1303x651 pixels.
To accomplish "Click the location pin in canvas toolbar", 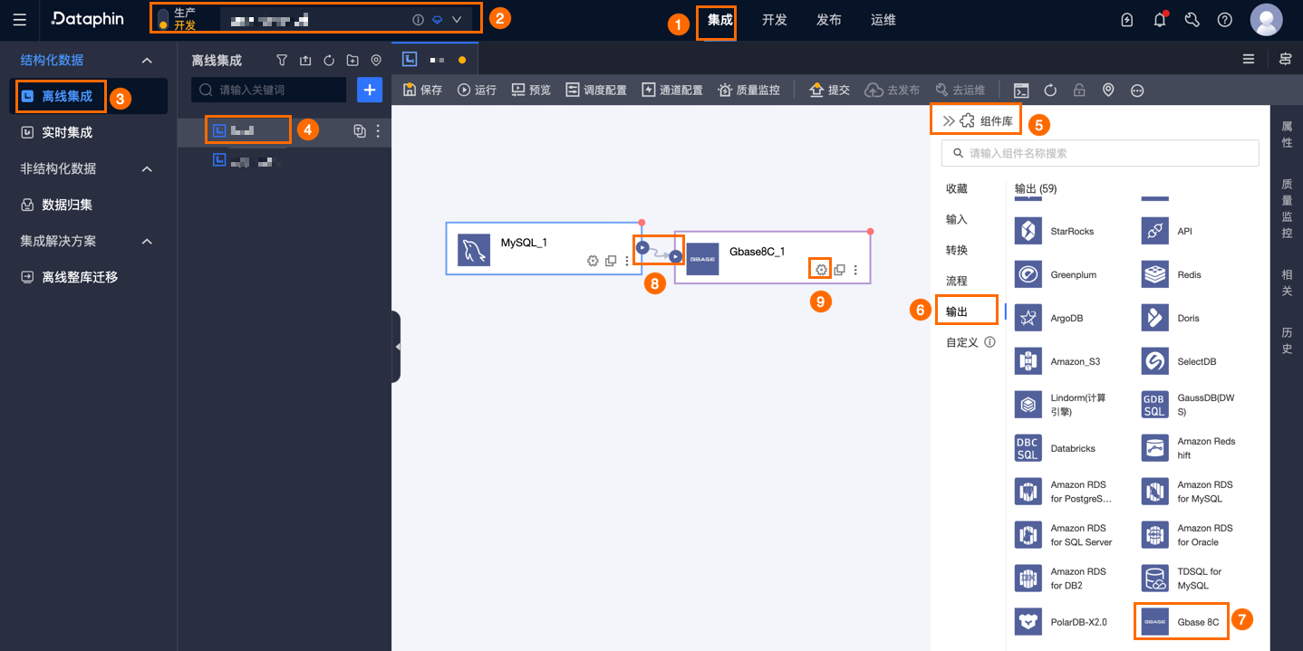I will click(1108, 90).
